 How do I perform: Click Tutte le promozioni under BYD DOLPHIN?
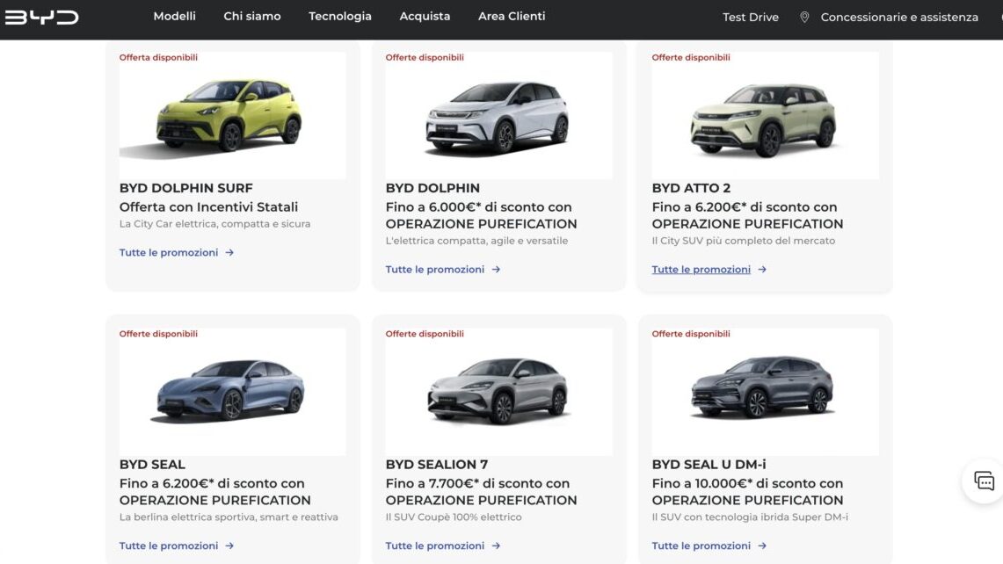pos(435,269)
